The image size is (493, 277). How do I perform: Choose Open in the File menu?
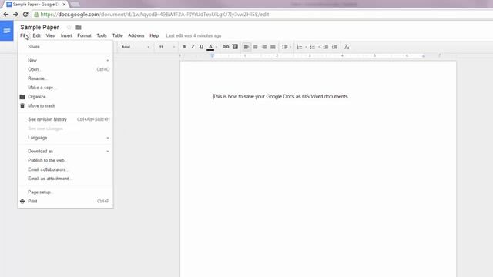[x=65, y=69]
